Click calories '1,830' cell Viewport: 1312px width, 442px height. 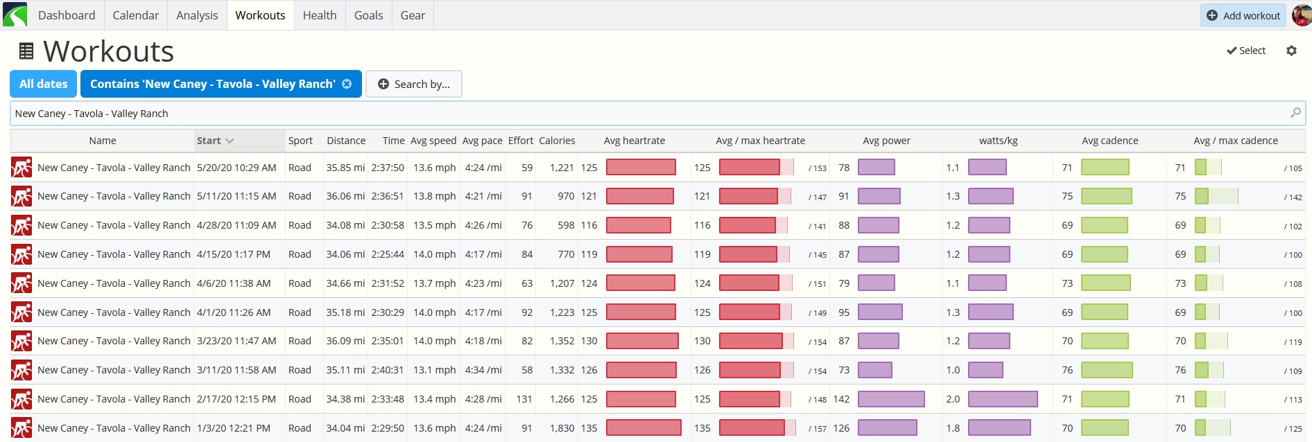click(562, 428)
